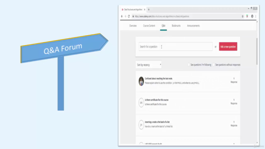The width and height of the screenshot is (265, 149).
Task: Open the Announcements tab
Action: coord(193,26)
